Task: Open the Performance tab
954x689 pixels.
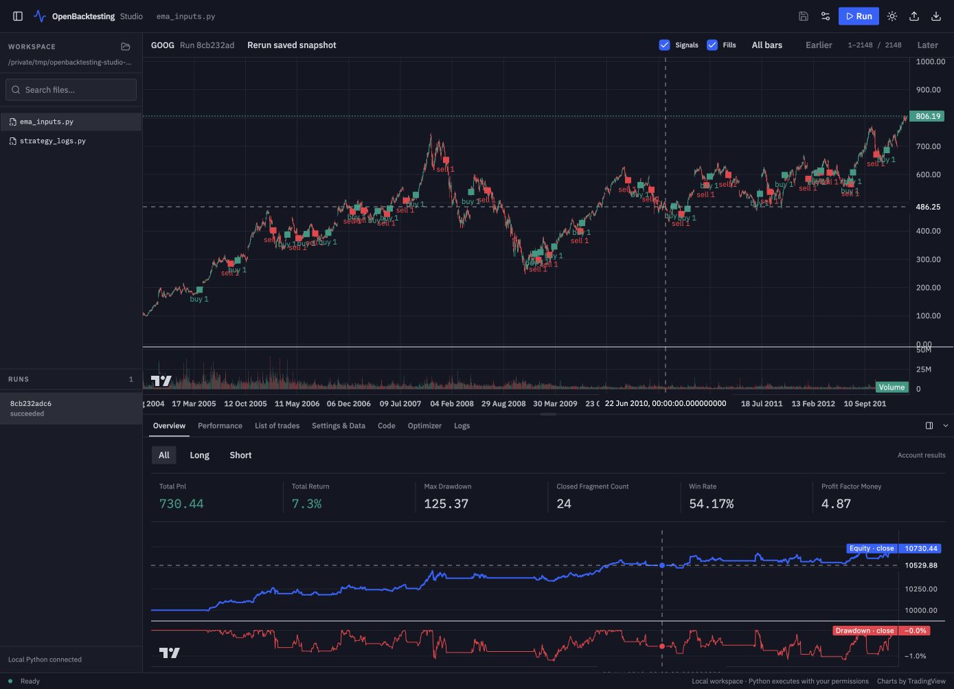Action: (x=220, y=426)
